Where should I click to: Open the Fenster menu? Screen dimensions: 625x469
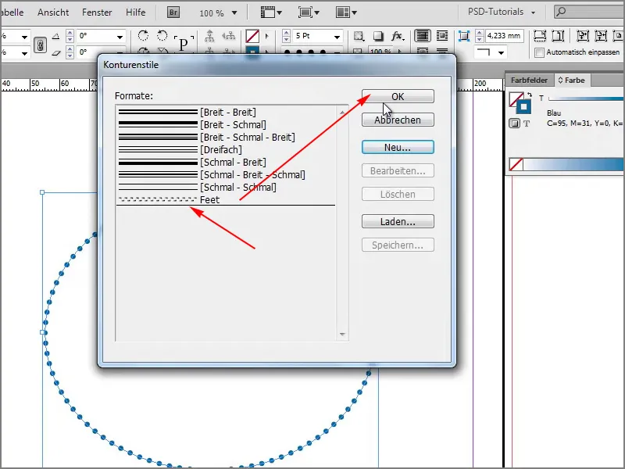97,12
